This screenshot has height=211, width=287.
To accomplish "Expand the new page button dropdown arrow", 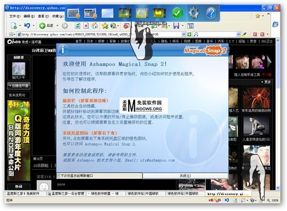I will point(20,26).
